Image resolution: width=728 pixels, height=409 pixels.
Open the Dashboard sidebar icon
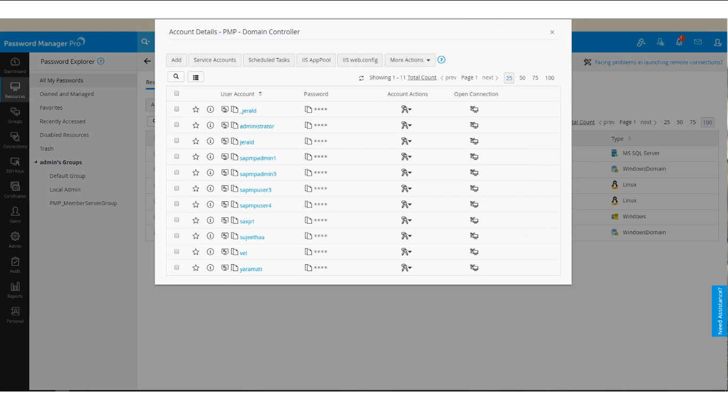[15, 65]
